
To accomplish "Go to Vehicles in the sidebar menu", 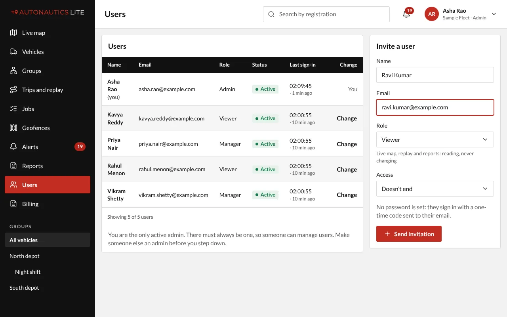I will tap(48, 52).
